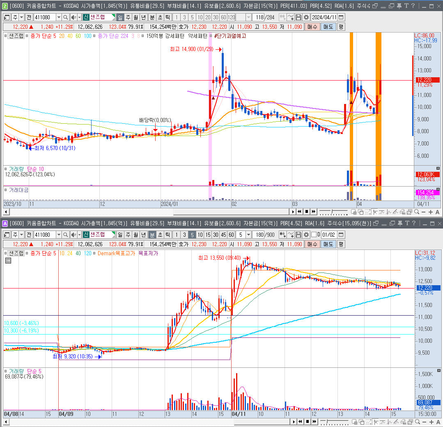The width and height of the screenshot is (443, 427).
Task: Expand speaker options arrow in upper toolbar
Action: (79, 18)
